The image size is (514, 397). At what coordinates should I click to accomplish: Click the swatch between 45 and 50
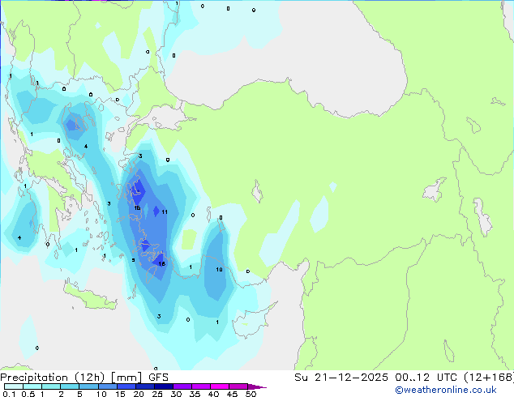pyautogui.click(x=238, y=386)
